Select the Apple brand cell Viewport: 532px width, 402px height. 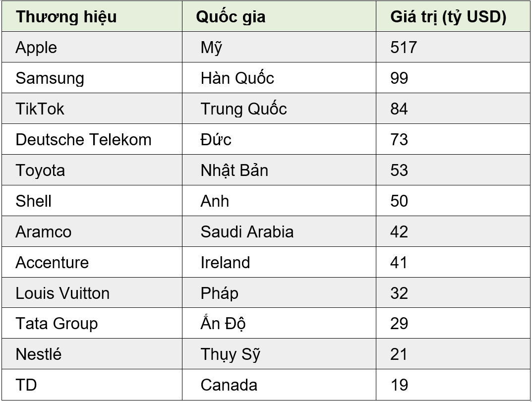(36, 48)
